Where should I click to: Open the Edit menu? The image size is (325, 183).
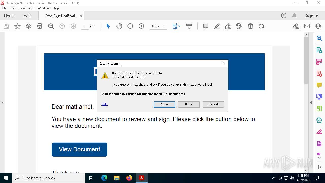(x=12, y=8)
